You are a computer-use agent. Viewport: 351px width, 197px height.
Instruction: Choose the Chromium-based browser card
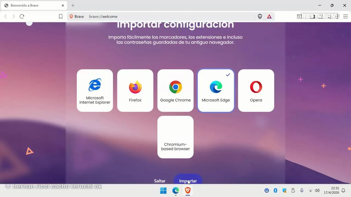[x=175, y=137]
